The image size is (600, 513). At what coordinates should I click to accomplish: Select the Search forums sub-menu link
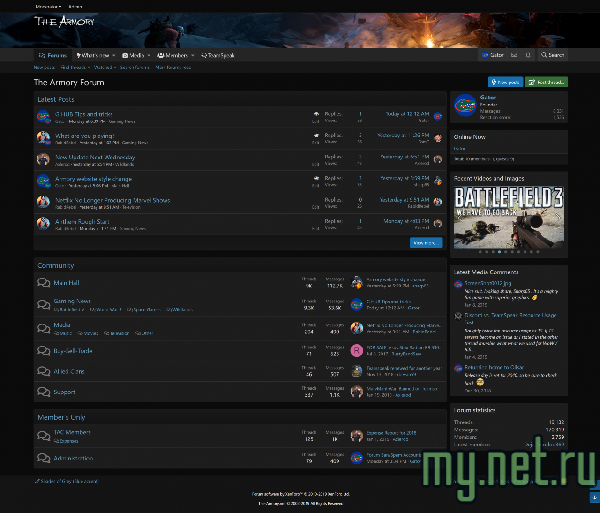click(135, 68)
